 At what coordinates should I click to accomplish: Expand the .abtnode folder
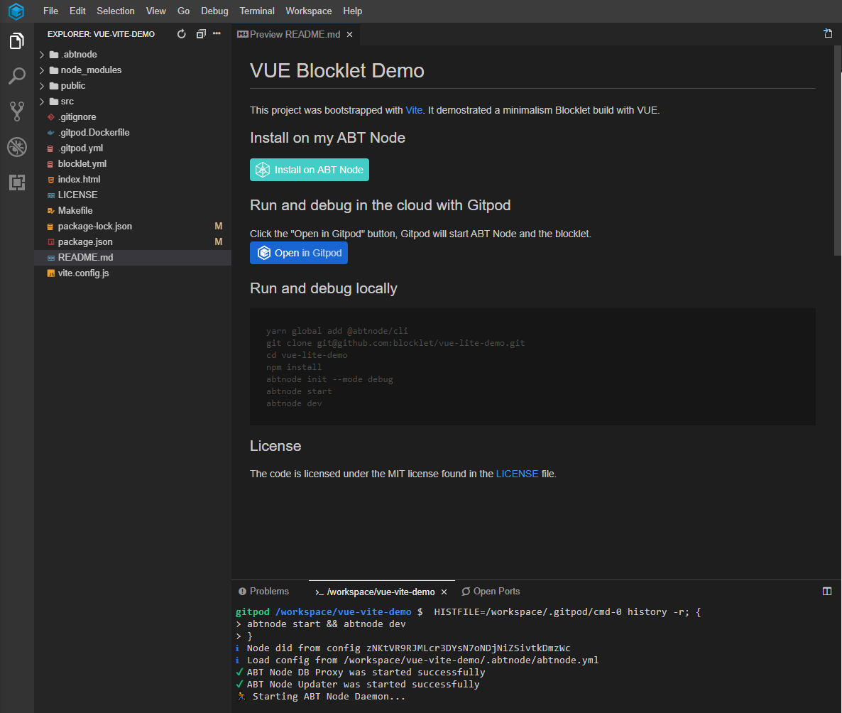(79, 55)
